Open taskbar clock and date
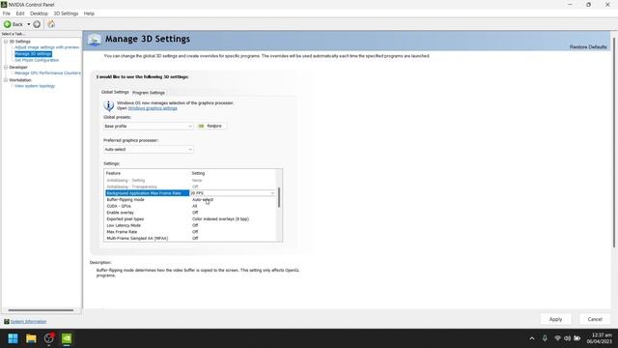 click(600, 338)
